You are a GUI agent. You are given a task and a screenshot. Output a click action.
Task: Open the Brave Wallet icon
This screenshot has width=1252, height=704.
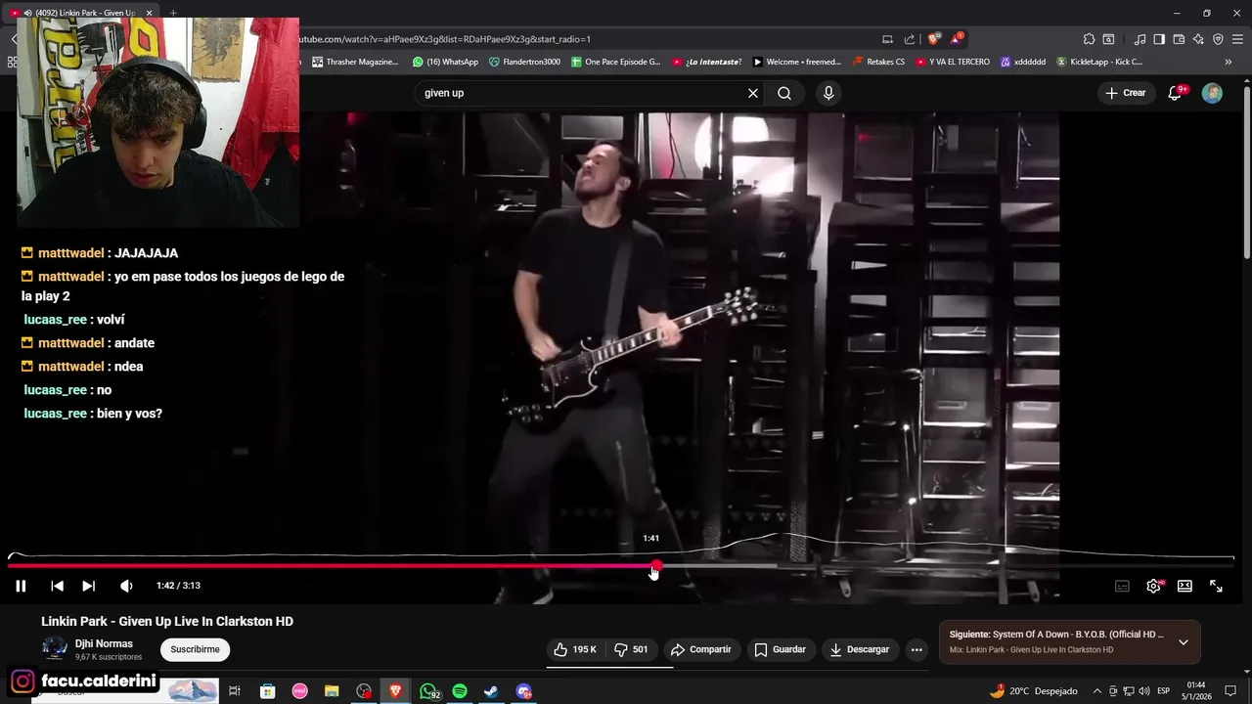[1179, 39]
